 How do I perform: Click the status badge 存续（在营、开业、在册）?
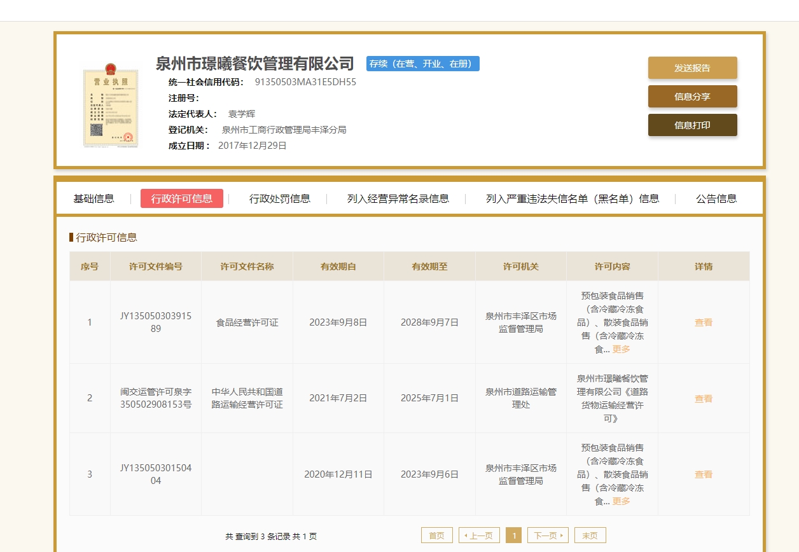pyautogui.click(x=423, y=64)
